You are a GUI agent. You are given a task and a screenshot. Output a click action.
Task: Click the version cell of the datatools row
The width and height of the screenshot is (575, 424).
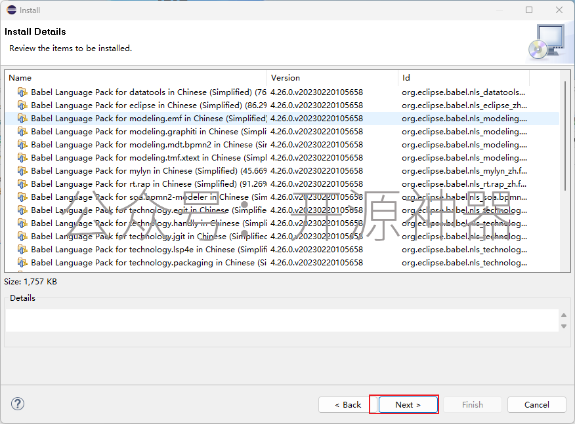pyautogui.click(x=316, y=92)
